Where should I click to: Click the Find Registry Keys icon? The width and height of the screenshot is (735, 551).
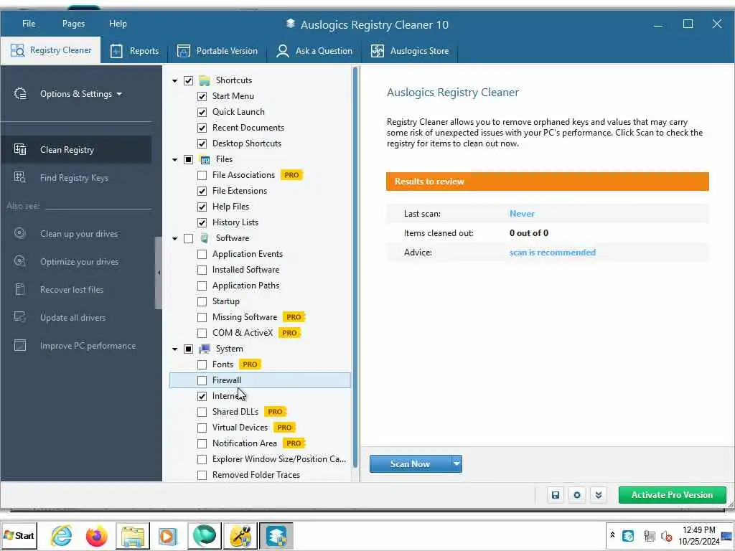pos(20,178)
